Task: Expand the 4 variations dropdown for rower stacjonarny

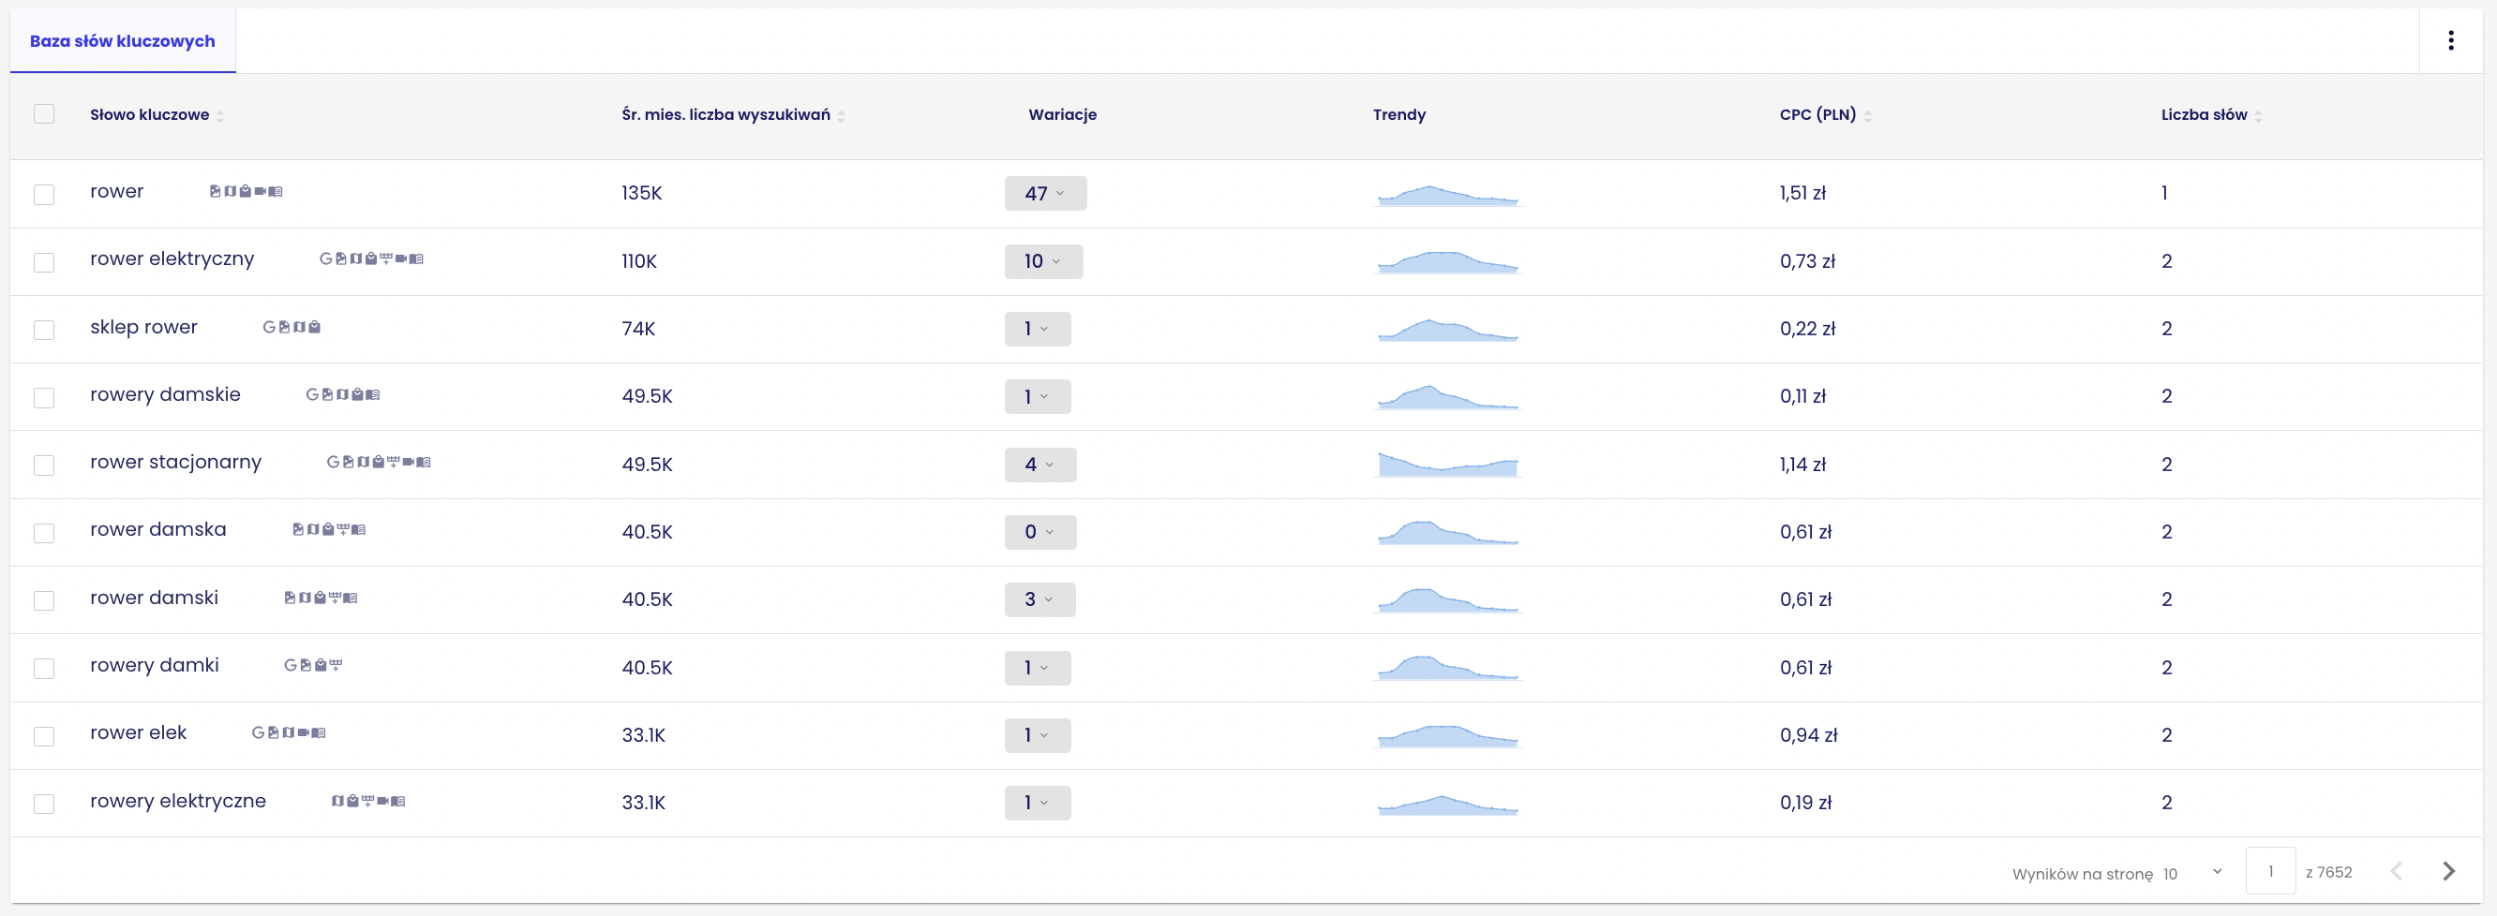Action: (1040, 465)
